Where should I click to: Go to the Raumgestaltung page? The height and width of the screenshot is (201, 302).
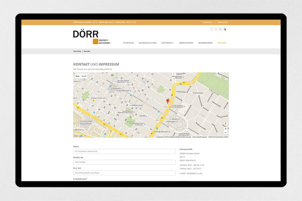pos(148,43)
